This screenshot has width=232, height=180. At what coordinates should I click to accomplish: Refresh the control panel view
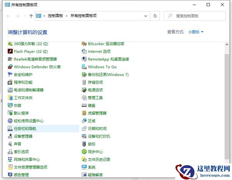click(155, 16)
